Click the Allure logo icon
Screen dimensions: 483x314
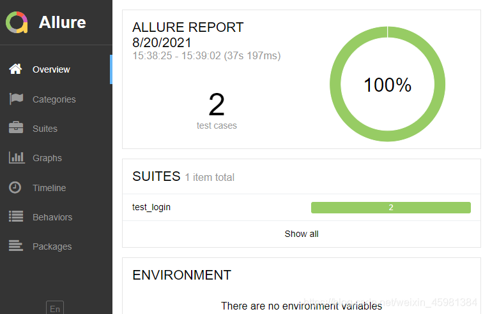coord(17,22)
